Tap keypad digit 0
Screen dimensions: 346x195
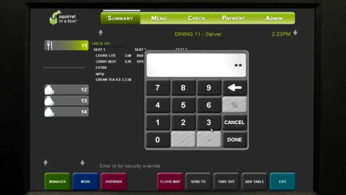[158, 140]
